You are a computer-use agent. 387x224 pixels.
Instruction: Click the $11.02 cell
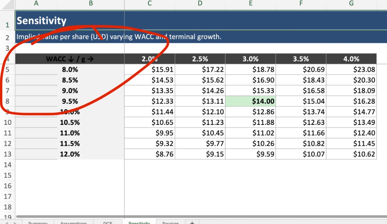click(x=250, y=133)
